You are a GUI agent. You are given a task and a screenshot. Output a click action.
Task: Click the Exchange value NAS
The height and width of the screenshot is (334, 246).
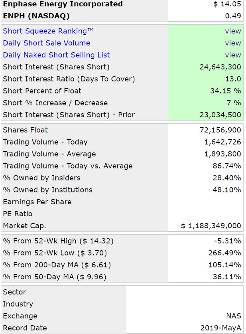233,316
